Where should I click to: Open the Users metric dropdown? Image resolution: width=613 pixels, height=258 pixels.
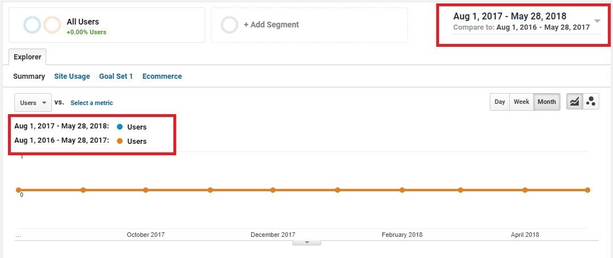33,103
